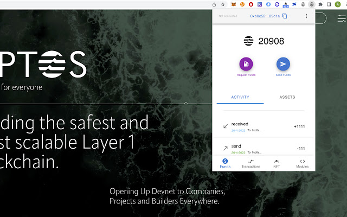
Task: Open the wallet three-dot options menu
Action: pyautogui.click(x=306, y=16)
